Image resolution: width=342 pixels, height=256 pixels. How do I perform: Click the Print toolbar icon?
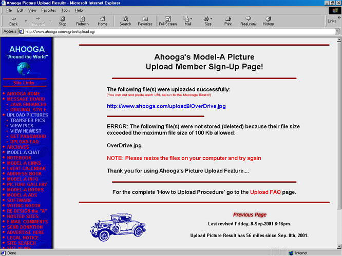pyautogui.click(x=228, y=21)
